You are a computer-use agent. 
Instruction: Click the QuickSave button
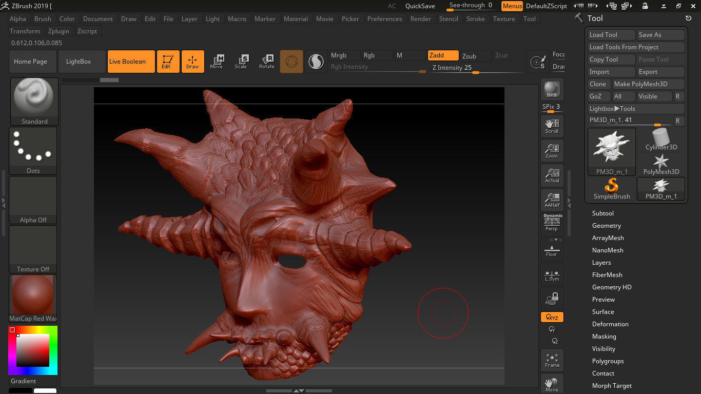pyautogui.click(x=420, y=6)
